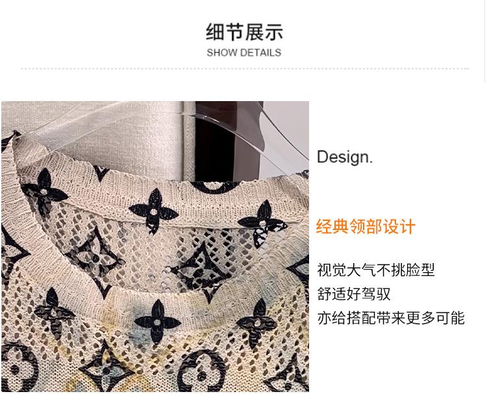Viewport: 487px width, 405px height.
Task: Select the SHOW DETAILS subtitle text
Action: coord(243,52)
